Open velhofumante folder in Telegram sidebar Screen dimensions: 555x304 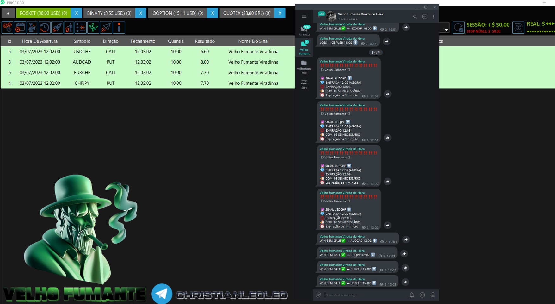pyautogui.click(x=304, y=67)
